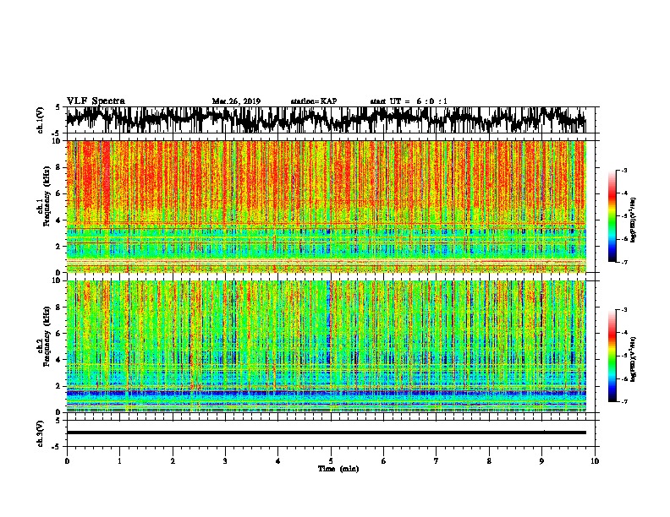Screen dimensions: 670x517
Task: Click time axis tick label "3"
Action: [x=225, y=461]
